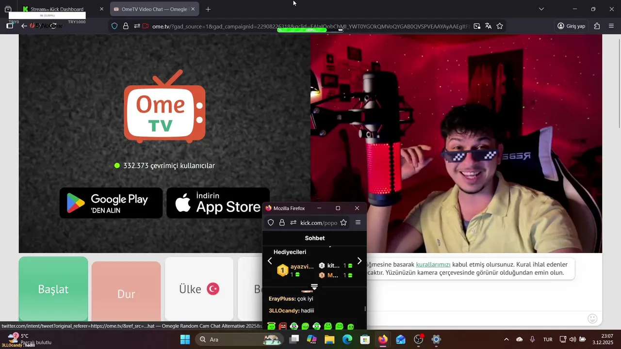621x349 pixels.
Task: Open the OmeTV logo
Action: [164, 107]
